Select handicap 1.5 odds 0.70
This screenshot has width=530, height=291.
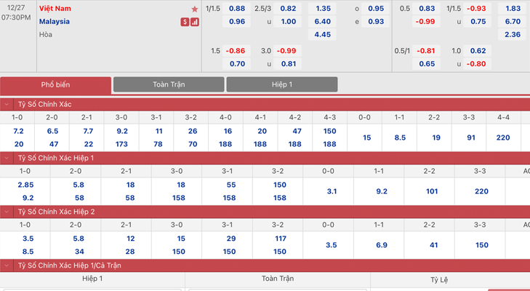[236, 64]
